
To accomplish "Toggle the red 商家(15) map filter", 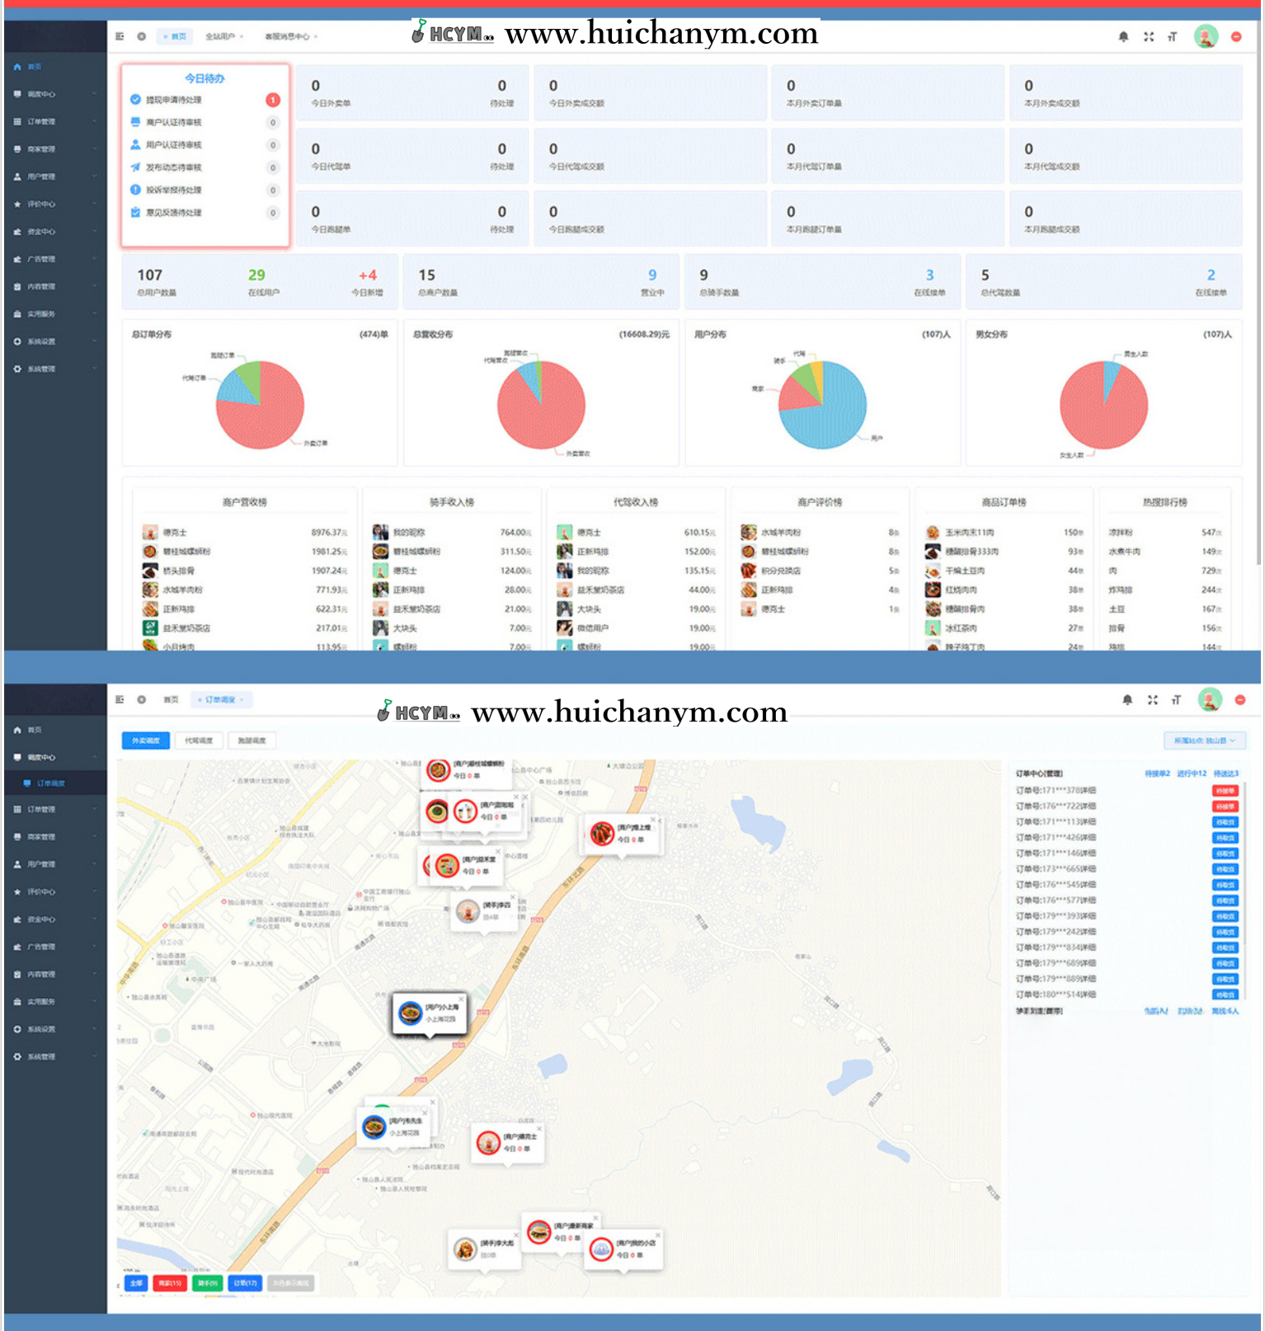I will point(169,1283).
